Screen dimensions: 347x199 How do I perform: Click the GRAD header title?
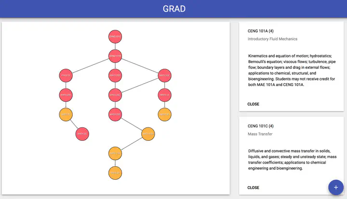click(x=174, y=9)
